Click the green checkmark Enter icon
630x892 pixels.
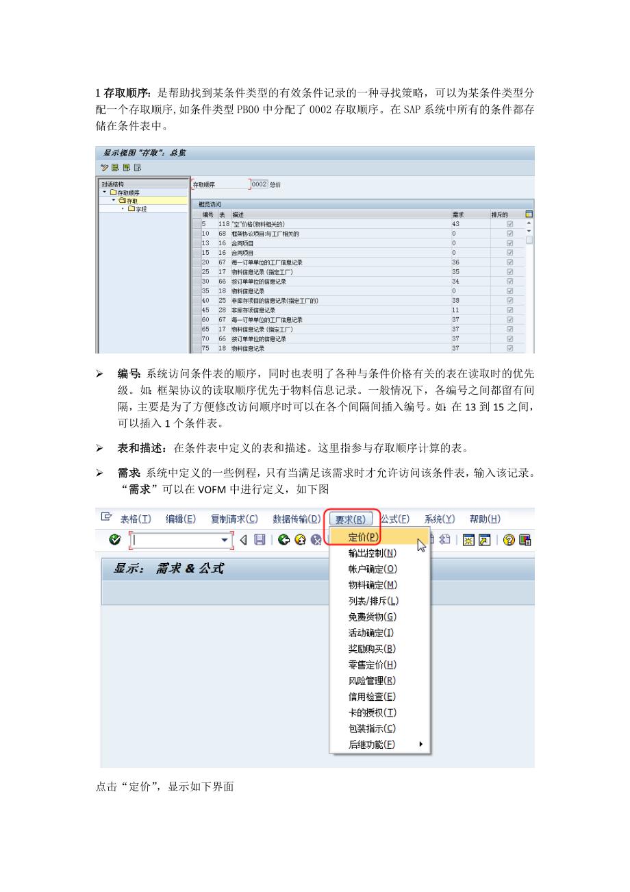pyautogui.click(x=114, y=540)
